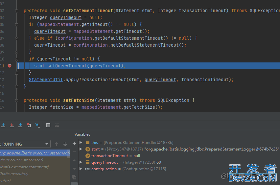Open the Evaluate Expression calculator icon
280x185 pixels.
[x=48, y=125]
